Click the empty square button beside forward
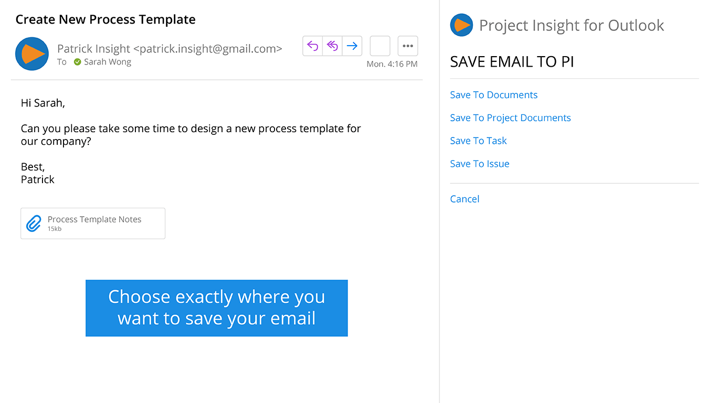 [x=380, y=46]
